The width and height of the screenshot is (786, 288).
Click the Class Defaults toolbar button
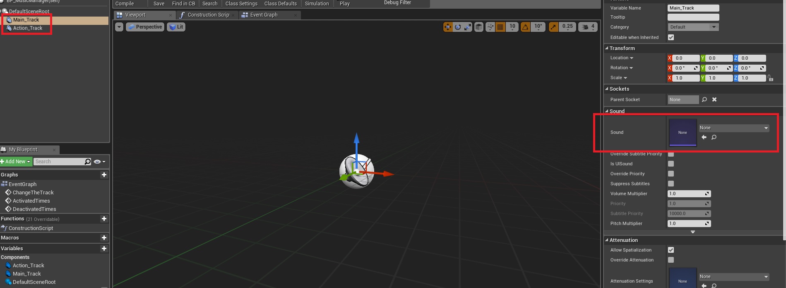click(x=280, y=4)
